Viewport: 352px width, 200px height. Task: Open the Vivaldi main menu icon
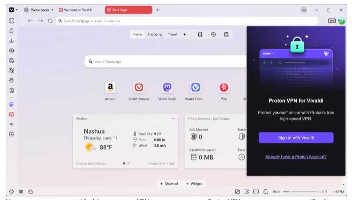(12, 10)
